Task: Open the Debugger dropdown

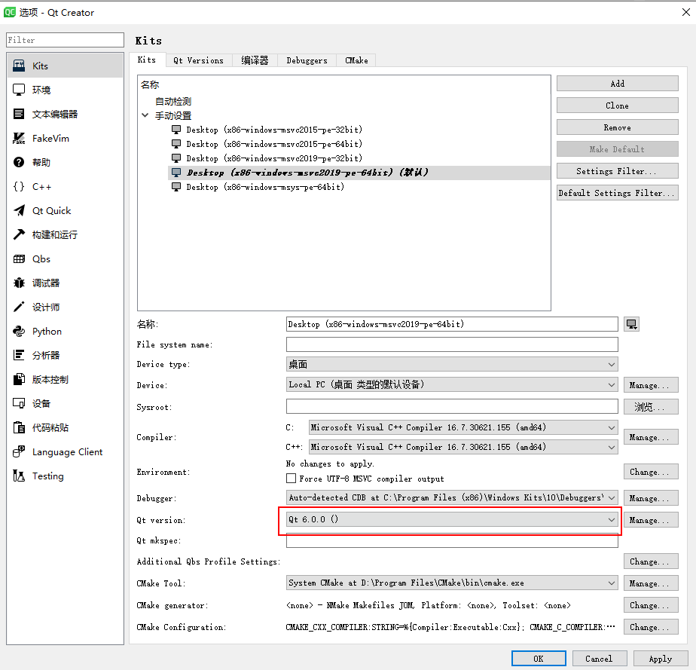Action: (452, 497)
